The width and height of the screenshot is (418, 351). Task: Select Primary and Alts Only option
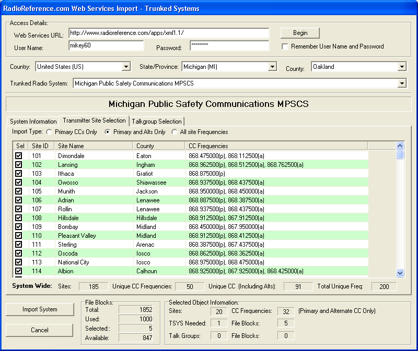[x=108, y=132]
